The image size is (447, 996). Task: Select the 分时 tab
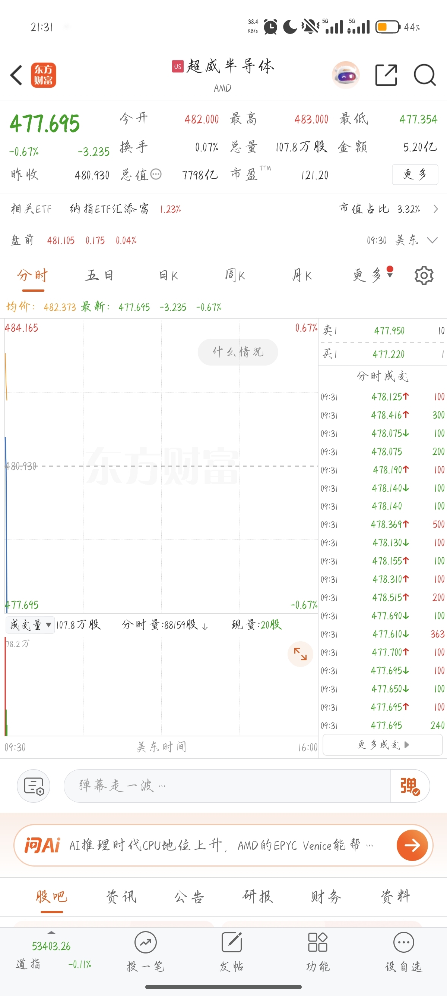tap(33, 275)
